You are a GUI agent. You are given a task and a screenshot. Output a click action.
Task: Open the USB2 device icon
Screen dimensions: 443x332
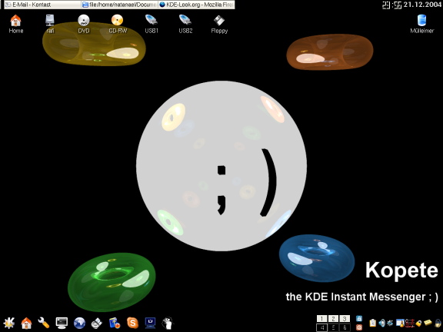(x=185, y=24)
